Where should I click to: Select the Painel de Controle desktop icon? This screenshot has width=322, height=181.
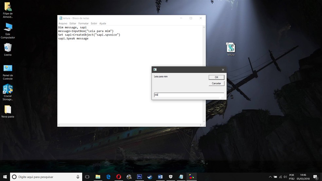point(8,69)
